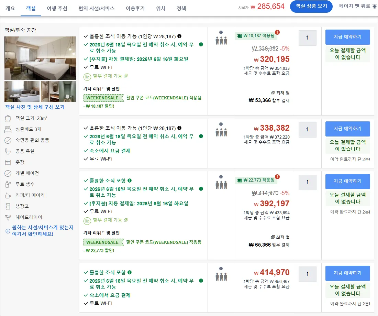Image resolution: width=378 pixels, height=316 pixels.
Task: Open the sofa seating thumbnail photo
Action: point(22,91)
